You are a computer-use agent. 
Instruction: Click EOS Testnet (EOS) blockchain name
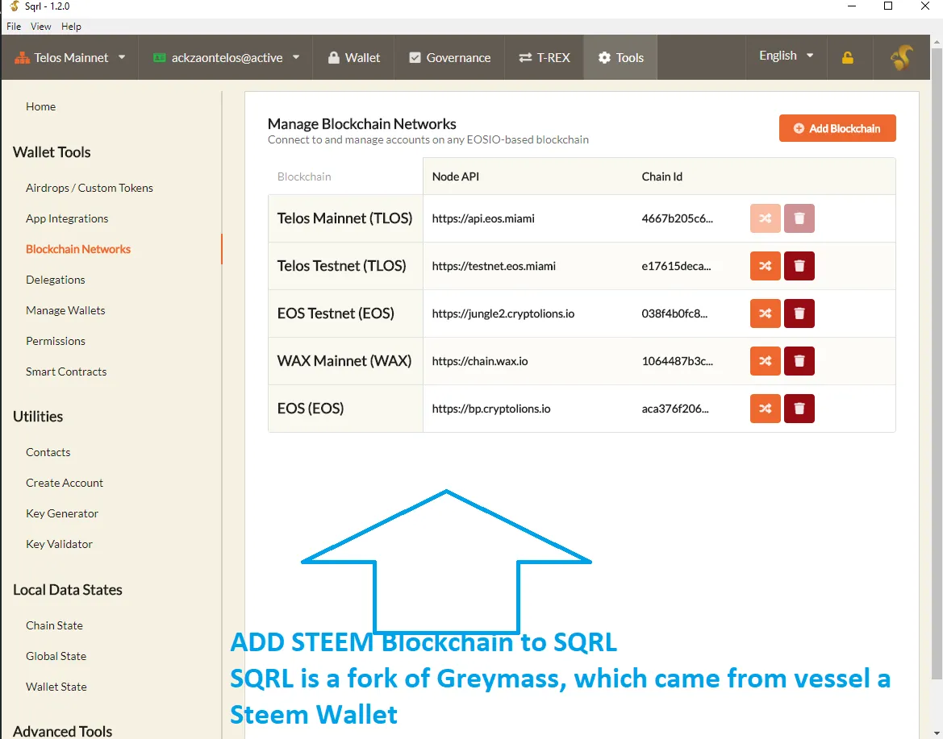coord(336,313)
